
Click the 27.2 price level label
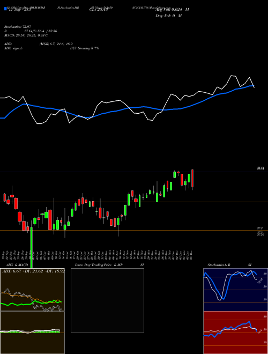click(x=260, y=228)
